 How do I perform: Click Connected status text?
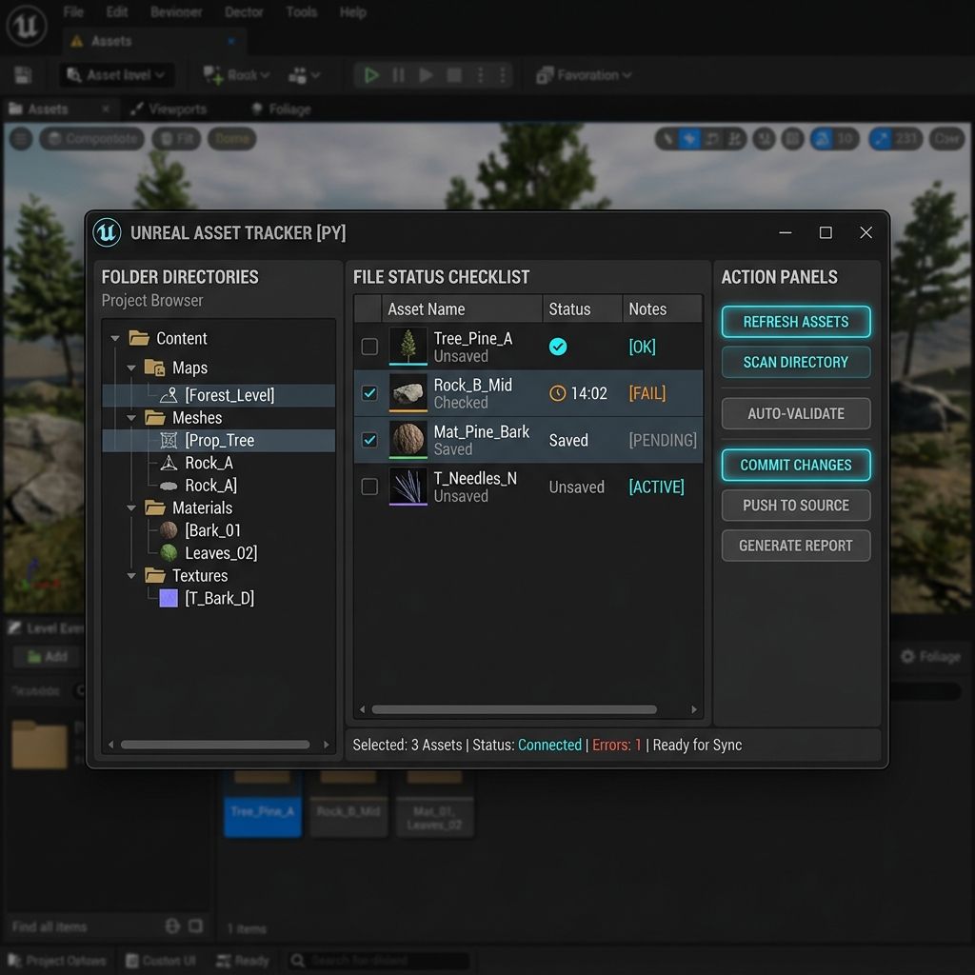(549, 745)
